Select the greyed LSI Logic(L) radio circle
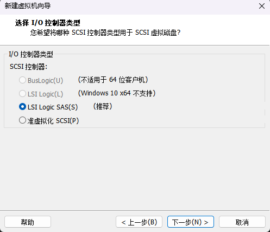The width and height of the screenshot is (270, 232). [x=22, y=94]
